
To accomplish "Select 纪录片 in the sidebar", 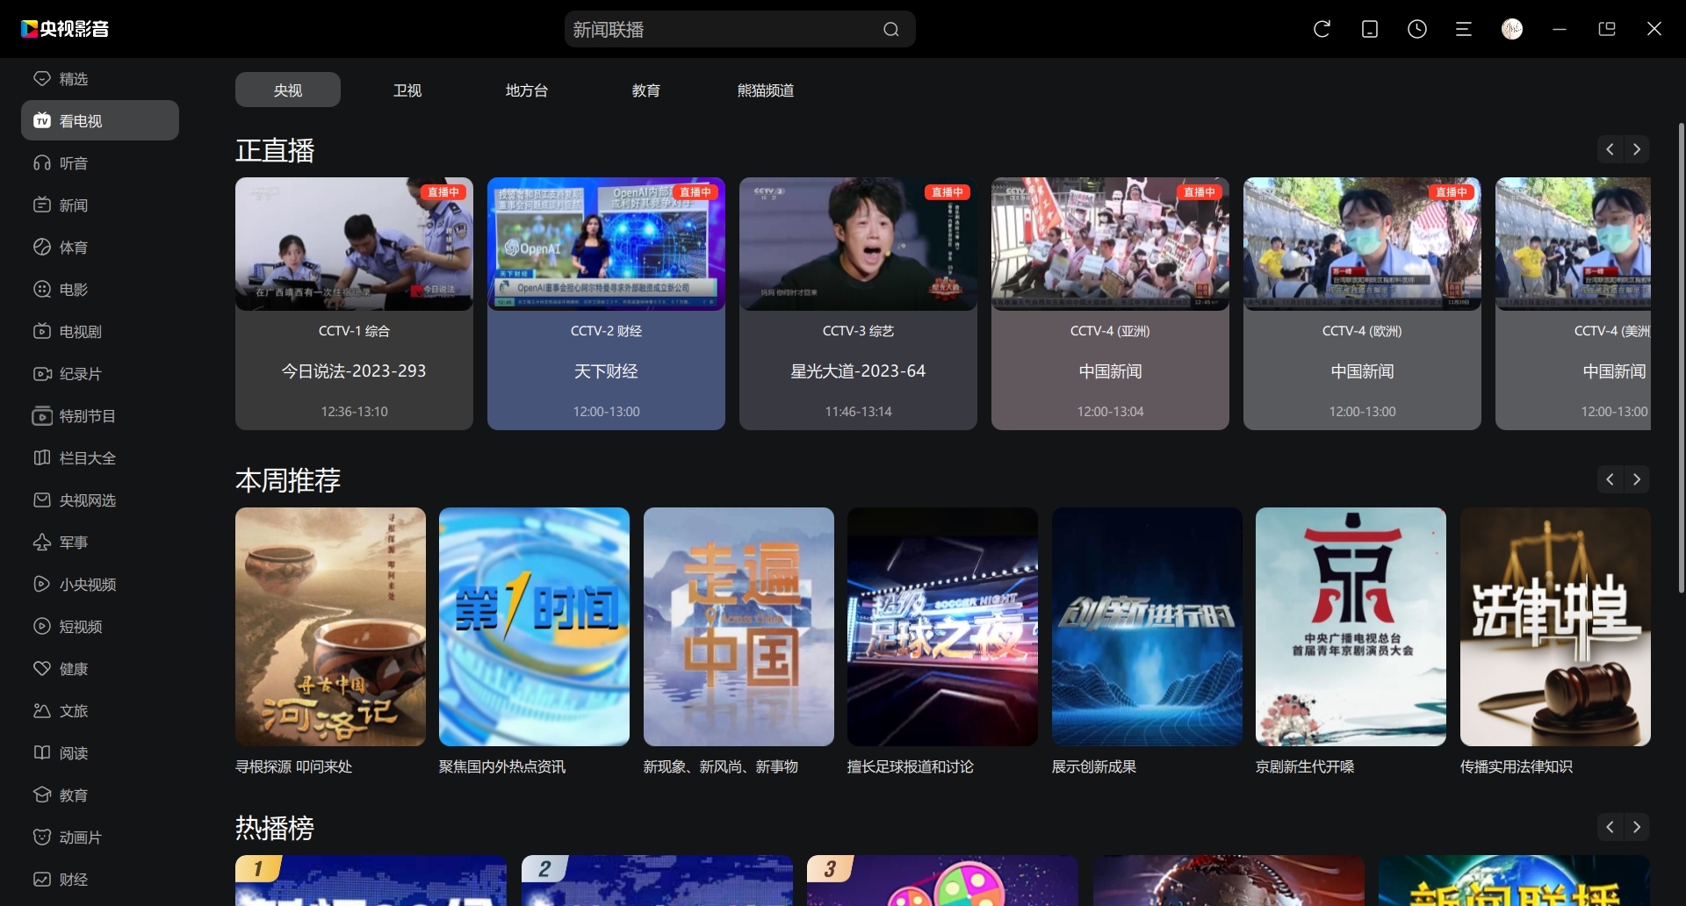I will [80, 374].
